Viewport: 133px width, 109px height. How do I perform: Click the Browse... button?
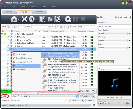click(74, 100)
